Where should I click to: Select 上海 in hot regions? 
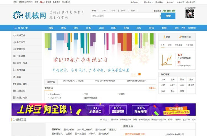(173, 79)
